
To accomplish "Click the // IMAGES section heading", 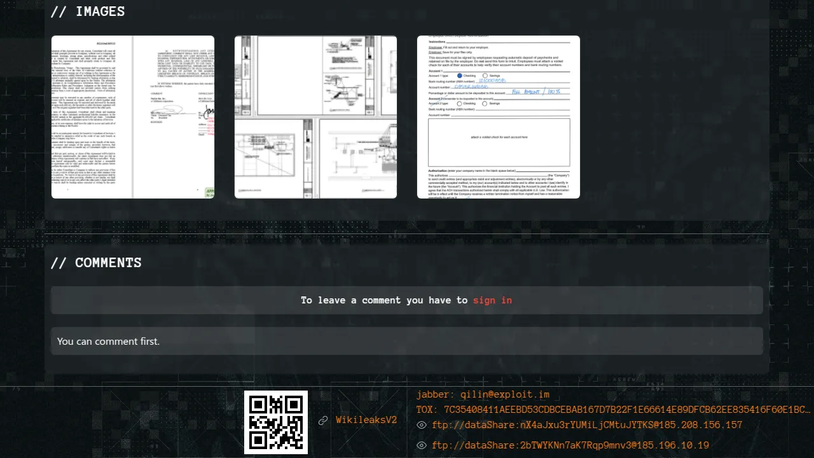I will [88, 11].
